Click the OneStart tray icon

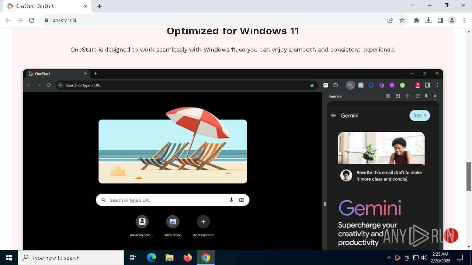[x=398, y=258]
